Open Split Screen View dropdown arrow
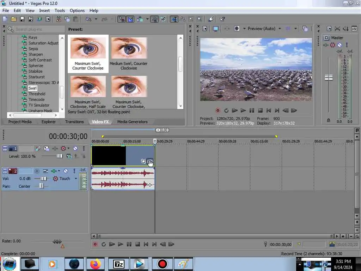Viewport: 361px width, 271px height. coord(244,29)
